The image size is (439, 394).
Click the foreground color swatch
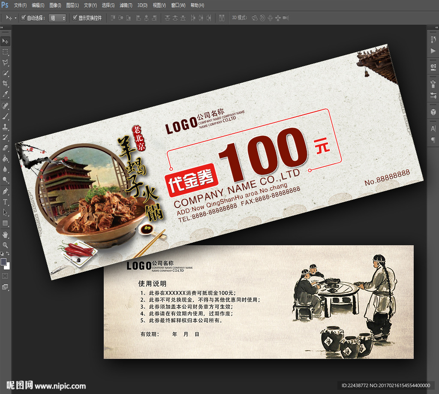click(3, 262)
